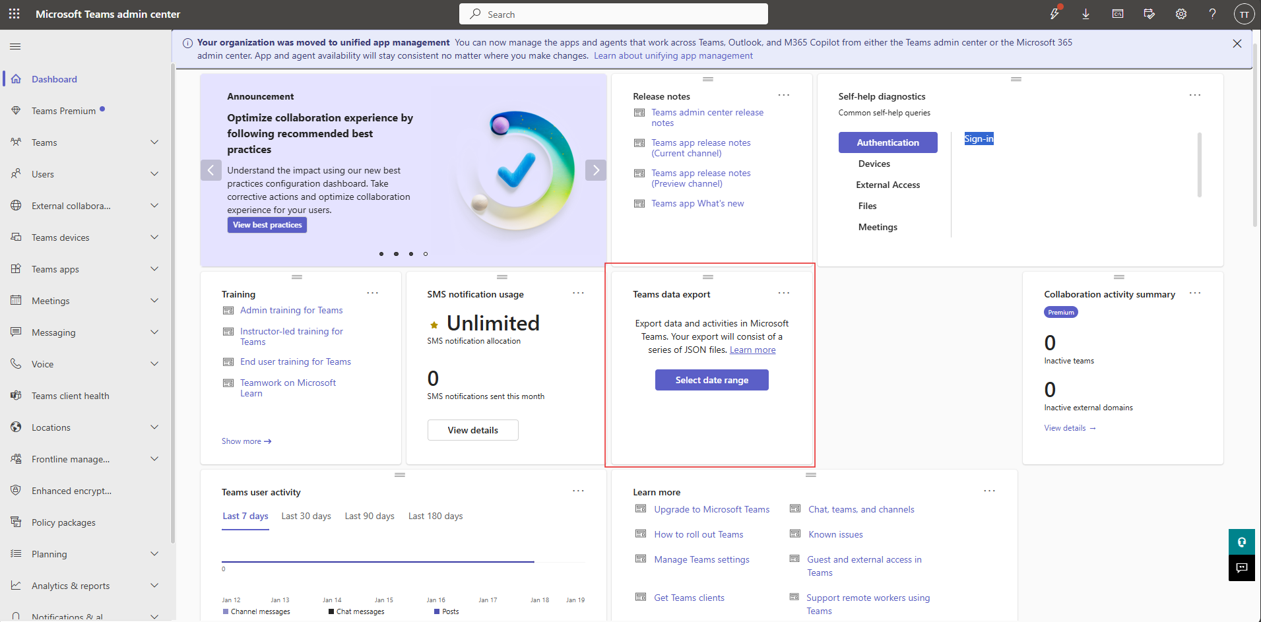Dismiss the unified app management banner
The height and width of the screenshot is (622, 1261).
coord(1237,44)
